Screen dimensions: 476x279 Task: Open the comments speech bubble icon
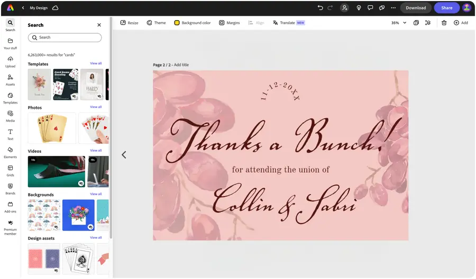point(370,8)
